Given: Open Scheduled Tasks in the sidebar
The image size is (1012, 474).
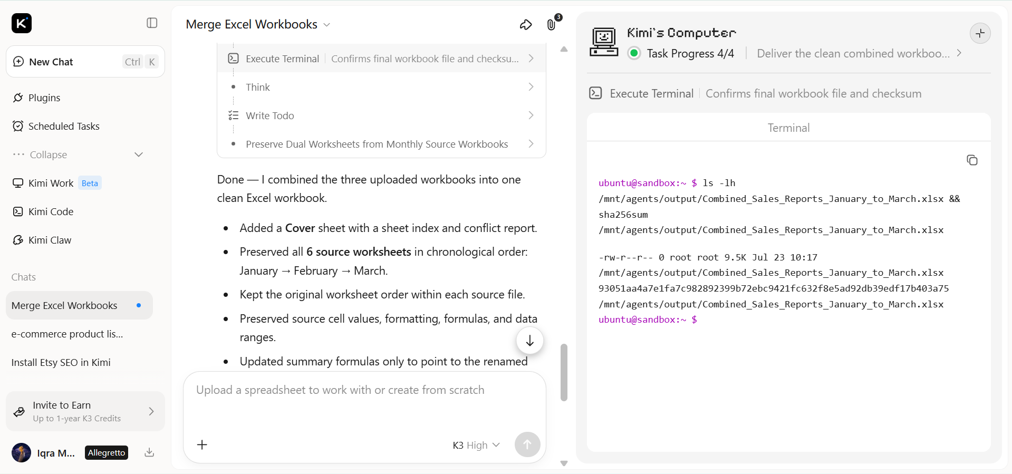Looking at the screenshot, I should click(64, 126).
